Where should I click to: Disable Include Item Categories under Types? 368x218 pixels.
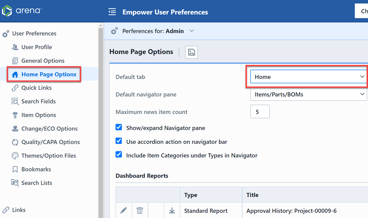click(119, 155)
